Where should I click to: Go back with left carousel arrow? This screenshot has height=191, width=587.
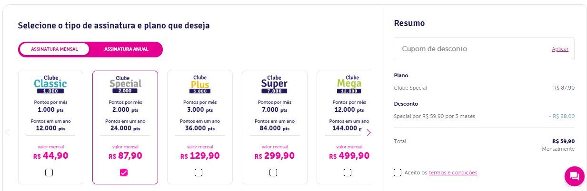tap(8, 133)
